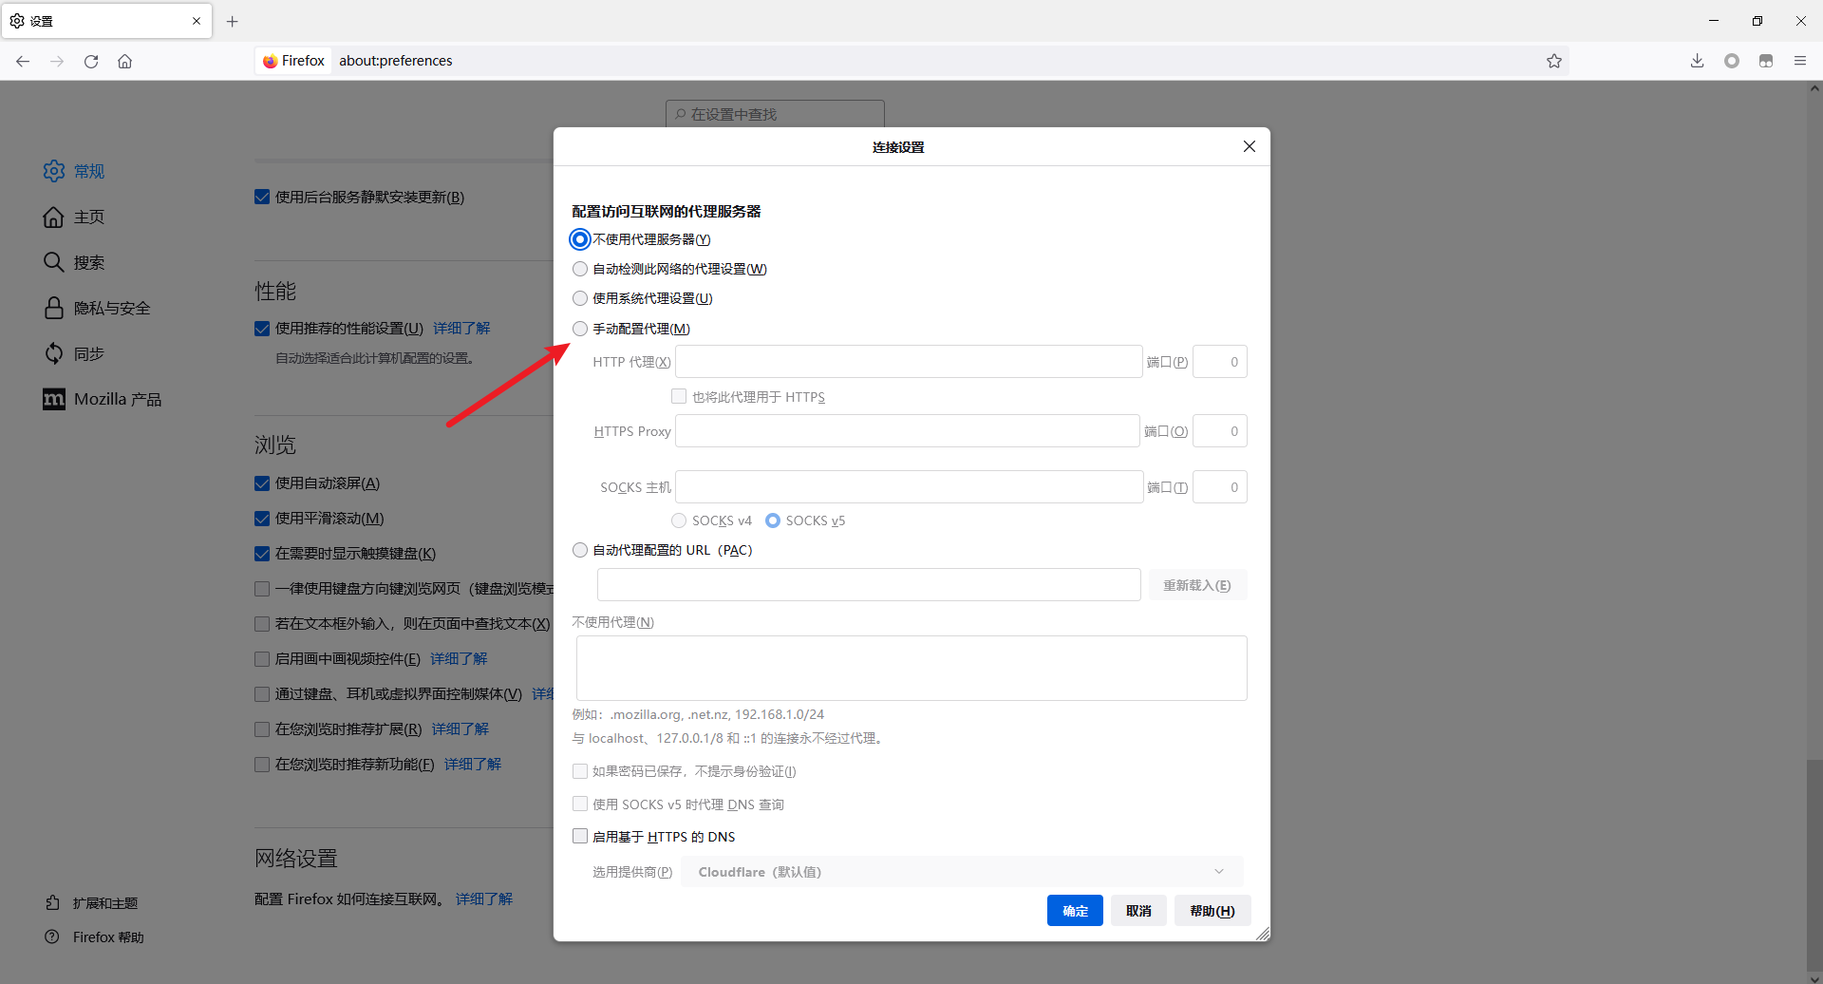
Task: Toggle 使用 SOCKS v5 时代理 DNS 查询 checkbox
Action: coord(580,804)
